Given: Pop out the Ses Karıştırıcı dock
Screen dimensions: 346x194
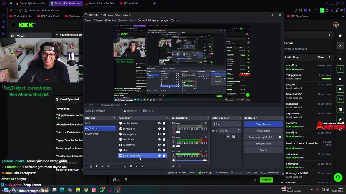Looking at the screenshot, I should (208, 118).
